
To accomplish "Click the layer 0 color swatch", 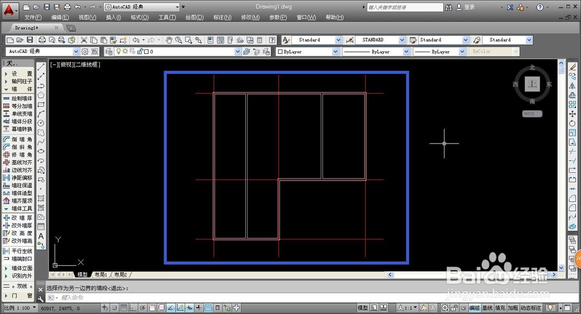I will click(x=146, y=52).
